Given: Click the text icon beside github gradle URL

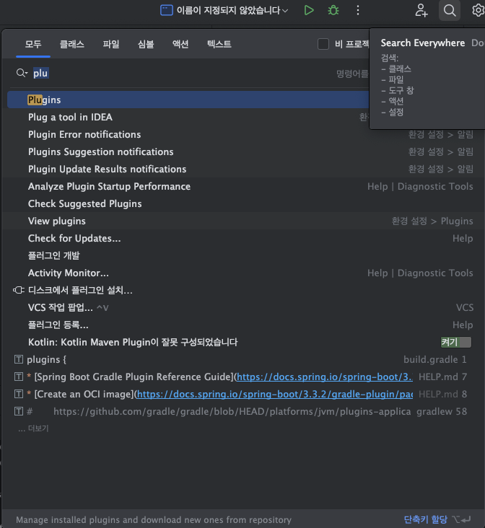Looking at the screenshot, I should (x=19, y=411).
